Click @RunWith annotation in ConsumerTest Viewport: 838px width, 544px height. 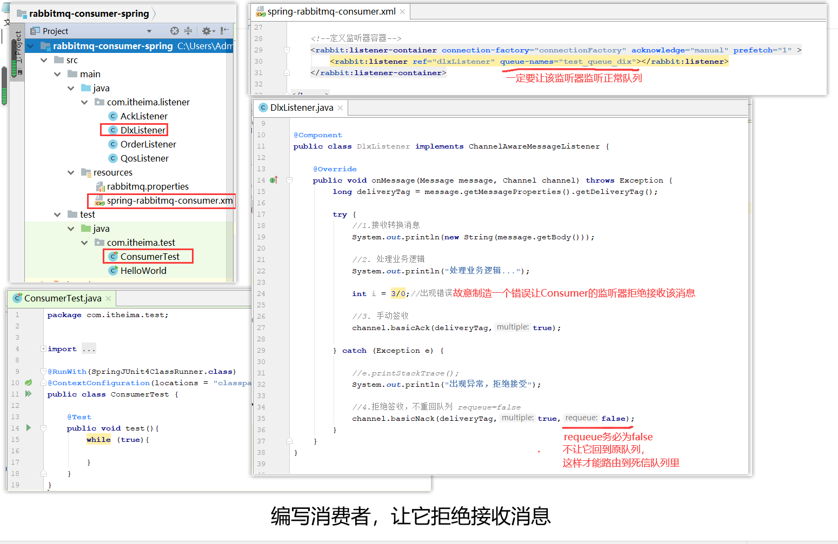tap(67, 372)
